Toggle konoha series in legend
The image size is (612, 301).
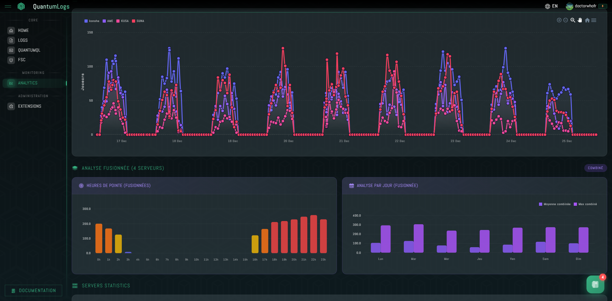(92, 21)
